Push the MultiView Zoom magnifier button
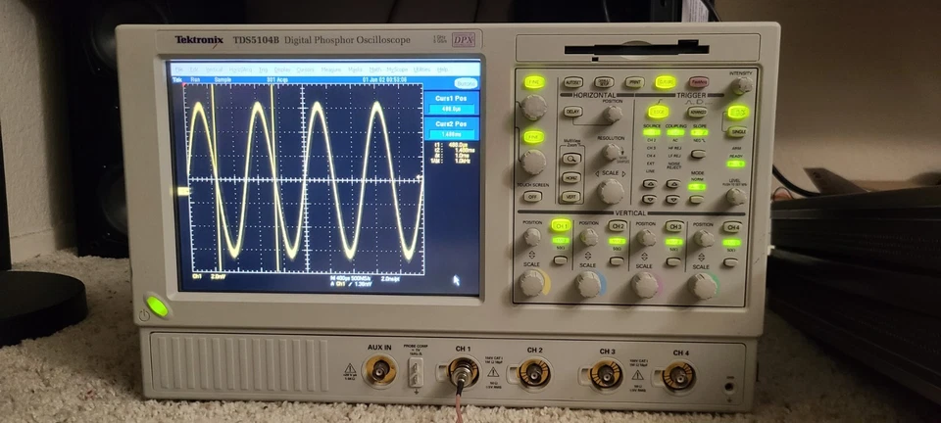Screen dimensions: 941x423 point(571,159)
